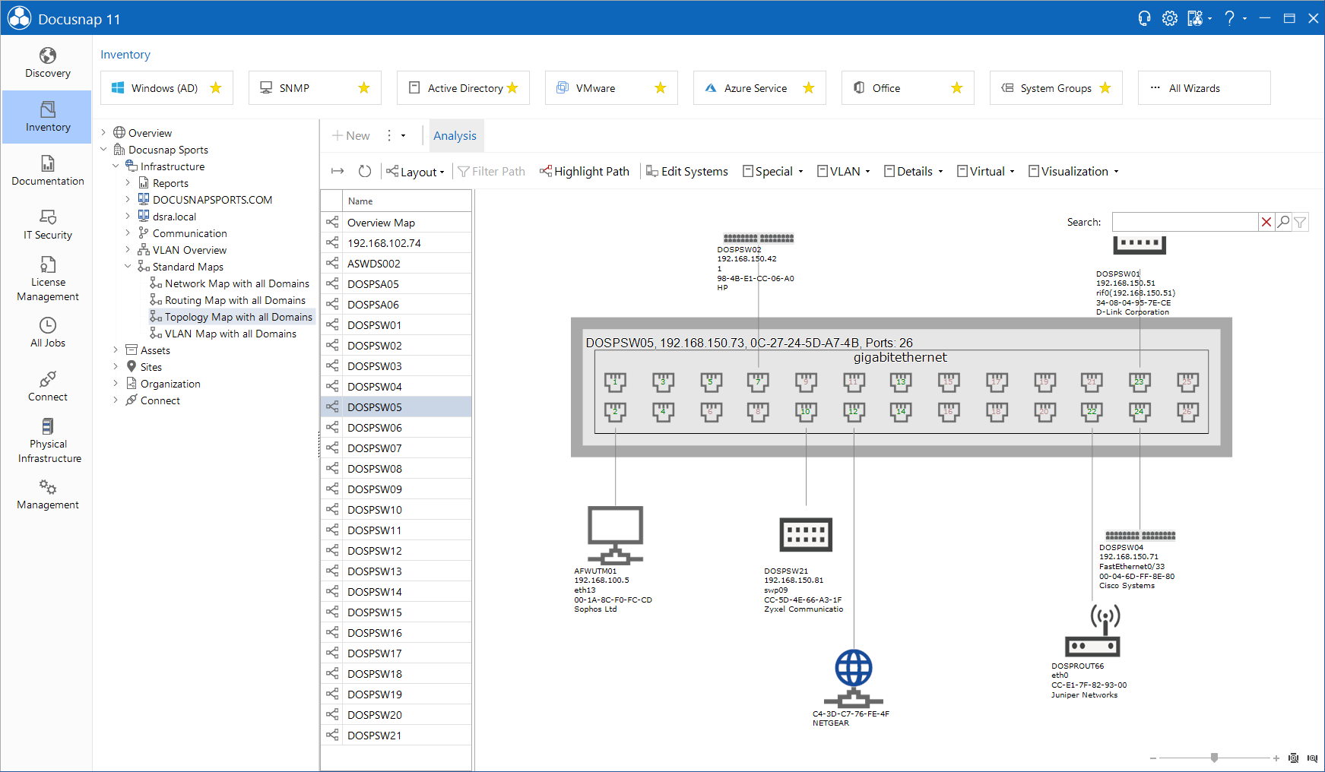Open the Connect sidebar section

click(x=47, y=387)
